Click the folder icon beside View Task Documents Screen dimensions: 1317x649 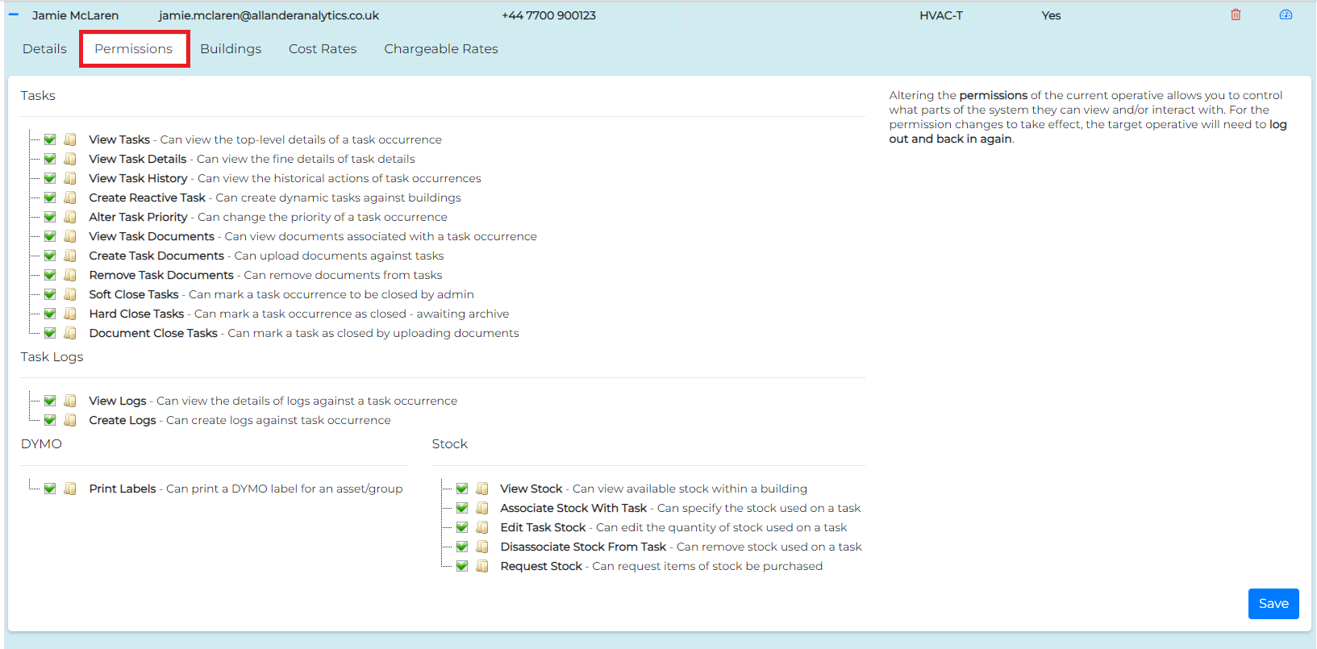click(x=70, y=236)
